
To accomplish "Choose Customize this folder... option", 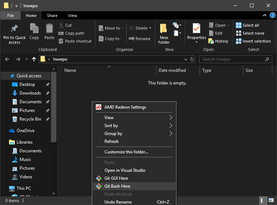I will click(x=126, y=152).
